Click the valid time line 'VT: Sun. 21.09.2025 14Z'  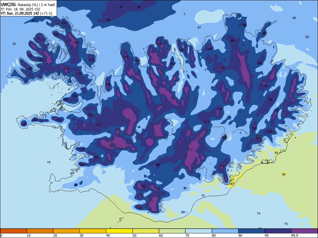click(20, 13)
